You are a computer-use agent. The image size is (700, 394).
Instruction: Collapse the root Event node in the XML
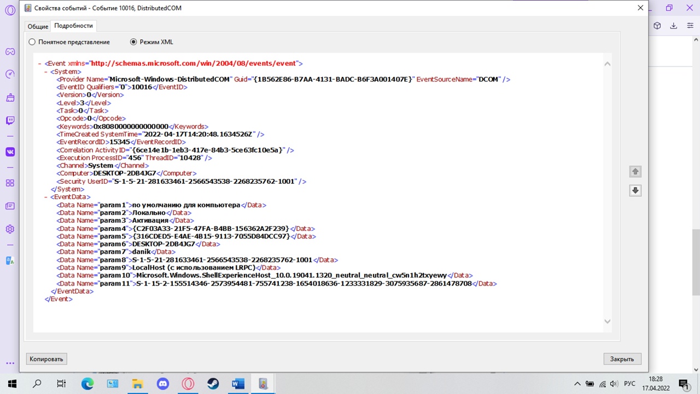point(38,63)
